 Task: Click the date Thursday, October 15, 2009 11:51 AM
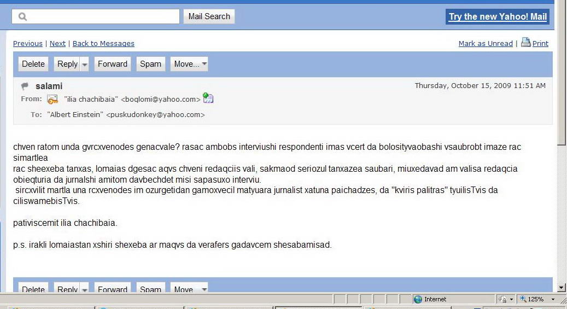click(480, 86)
